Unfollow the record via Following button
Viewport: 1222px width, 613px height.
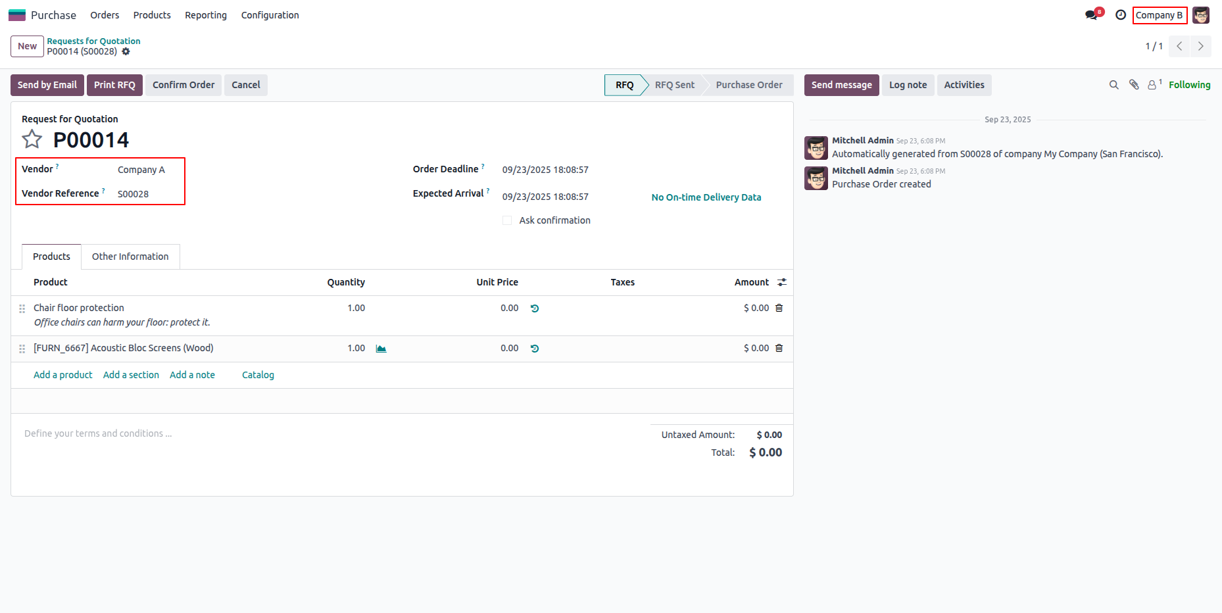(x=1189, y=85)
